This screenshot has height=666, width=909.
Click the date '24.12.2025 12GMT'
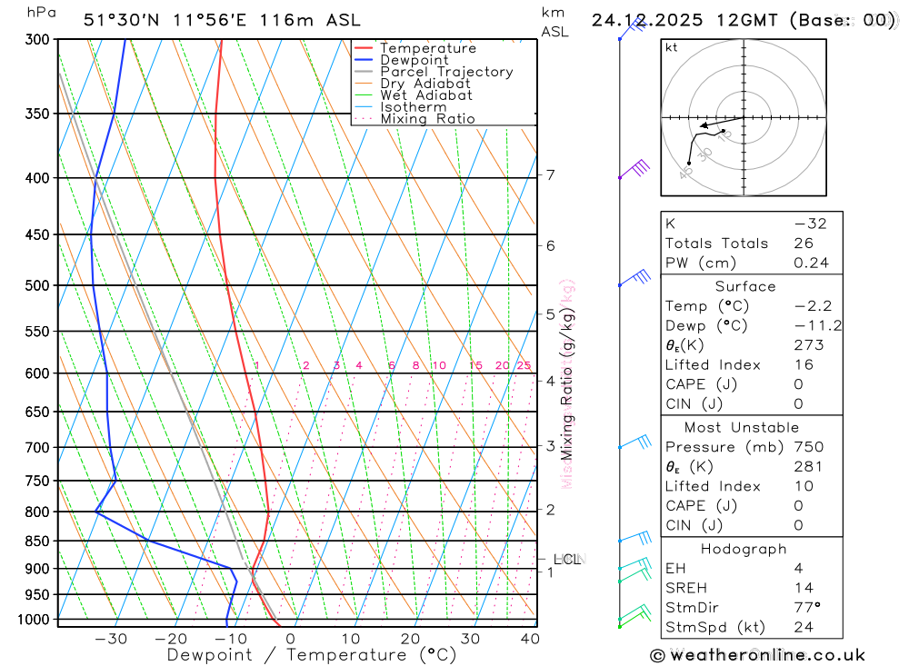[x=684, y=20]
